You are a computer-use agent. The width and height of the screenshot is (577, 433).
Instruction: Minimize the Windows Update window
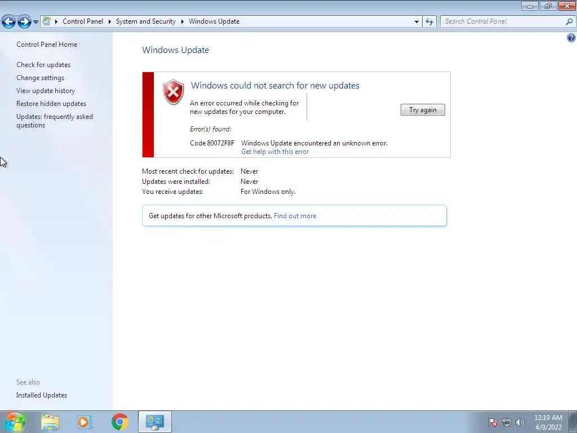pos(530,6)
